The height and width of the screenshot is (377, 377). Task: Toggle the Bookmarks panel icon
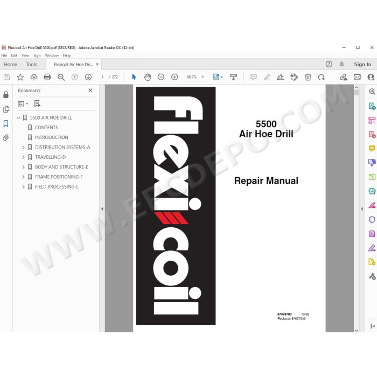click(6, 123)
